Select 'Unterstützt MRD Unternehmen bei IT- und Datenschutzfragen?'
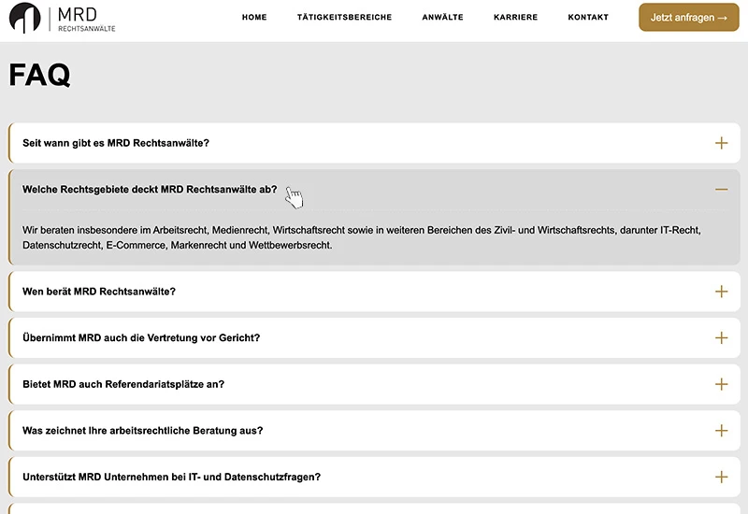This screenshot has width=748, height=514. [x=171, y=477]
